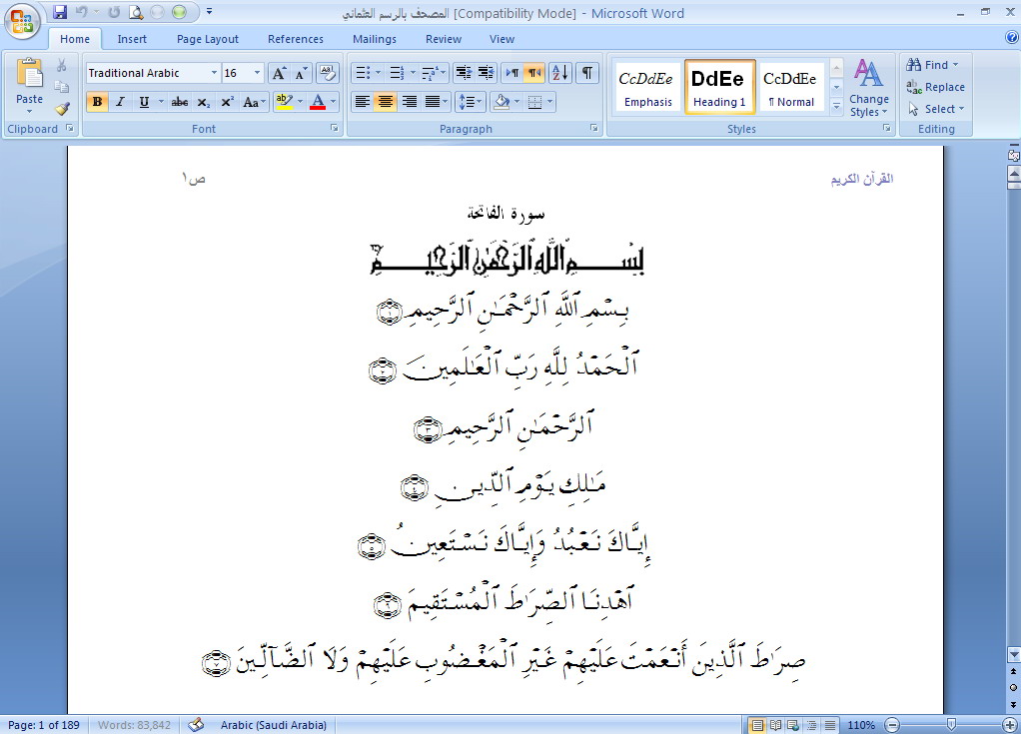This screenshot has height=734, width=1021.
Task: Apply yellow text highlight color
Action: click(x=284, y=102)
